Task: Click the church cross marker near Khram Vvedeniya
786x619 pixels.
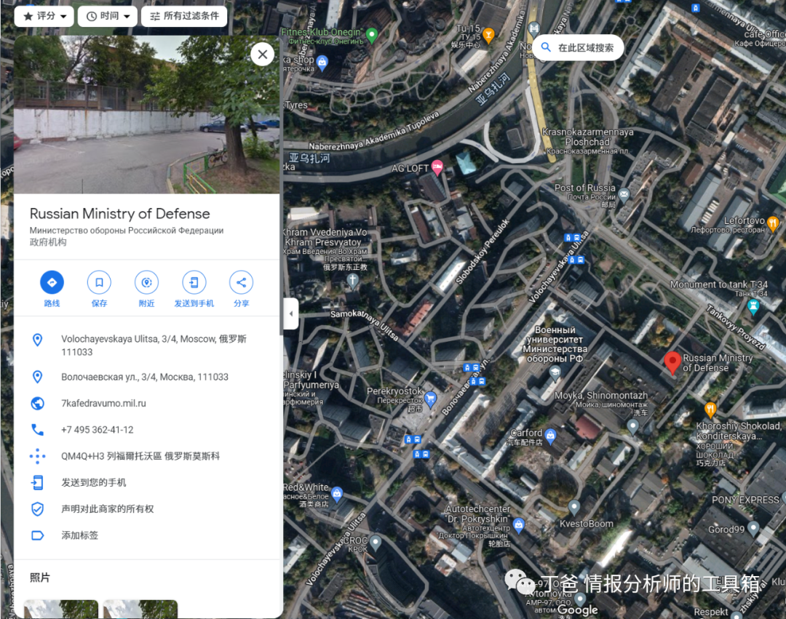Action: 352,281
